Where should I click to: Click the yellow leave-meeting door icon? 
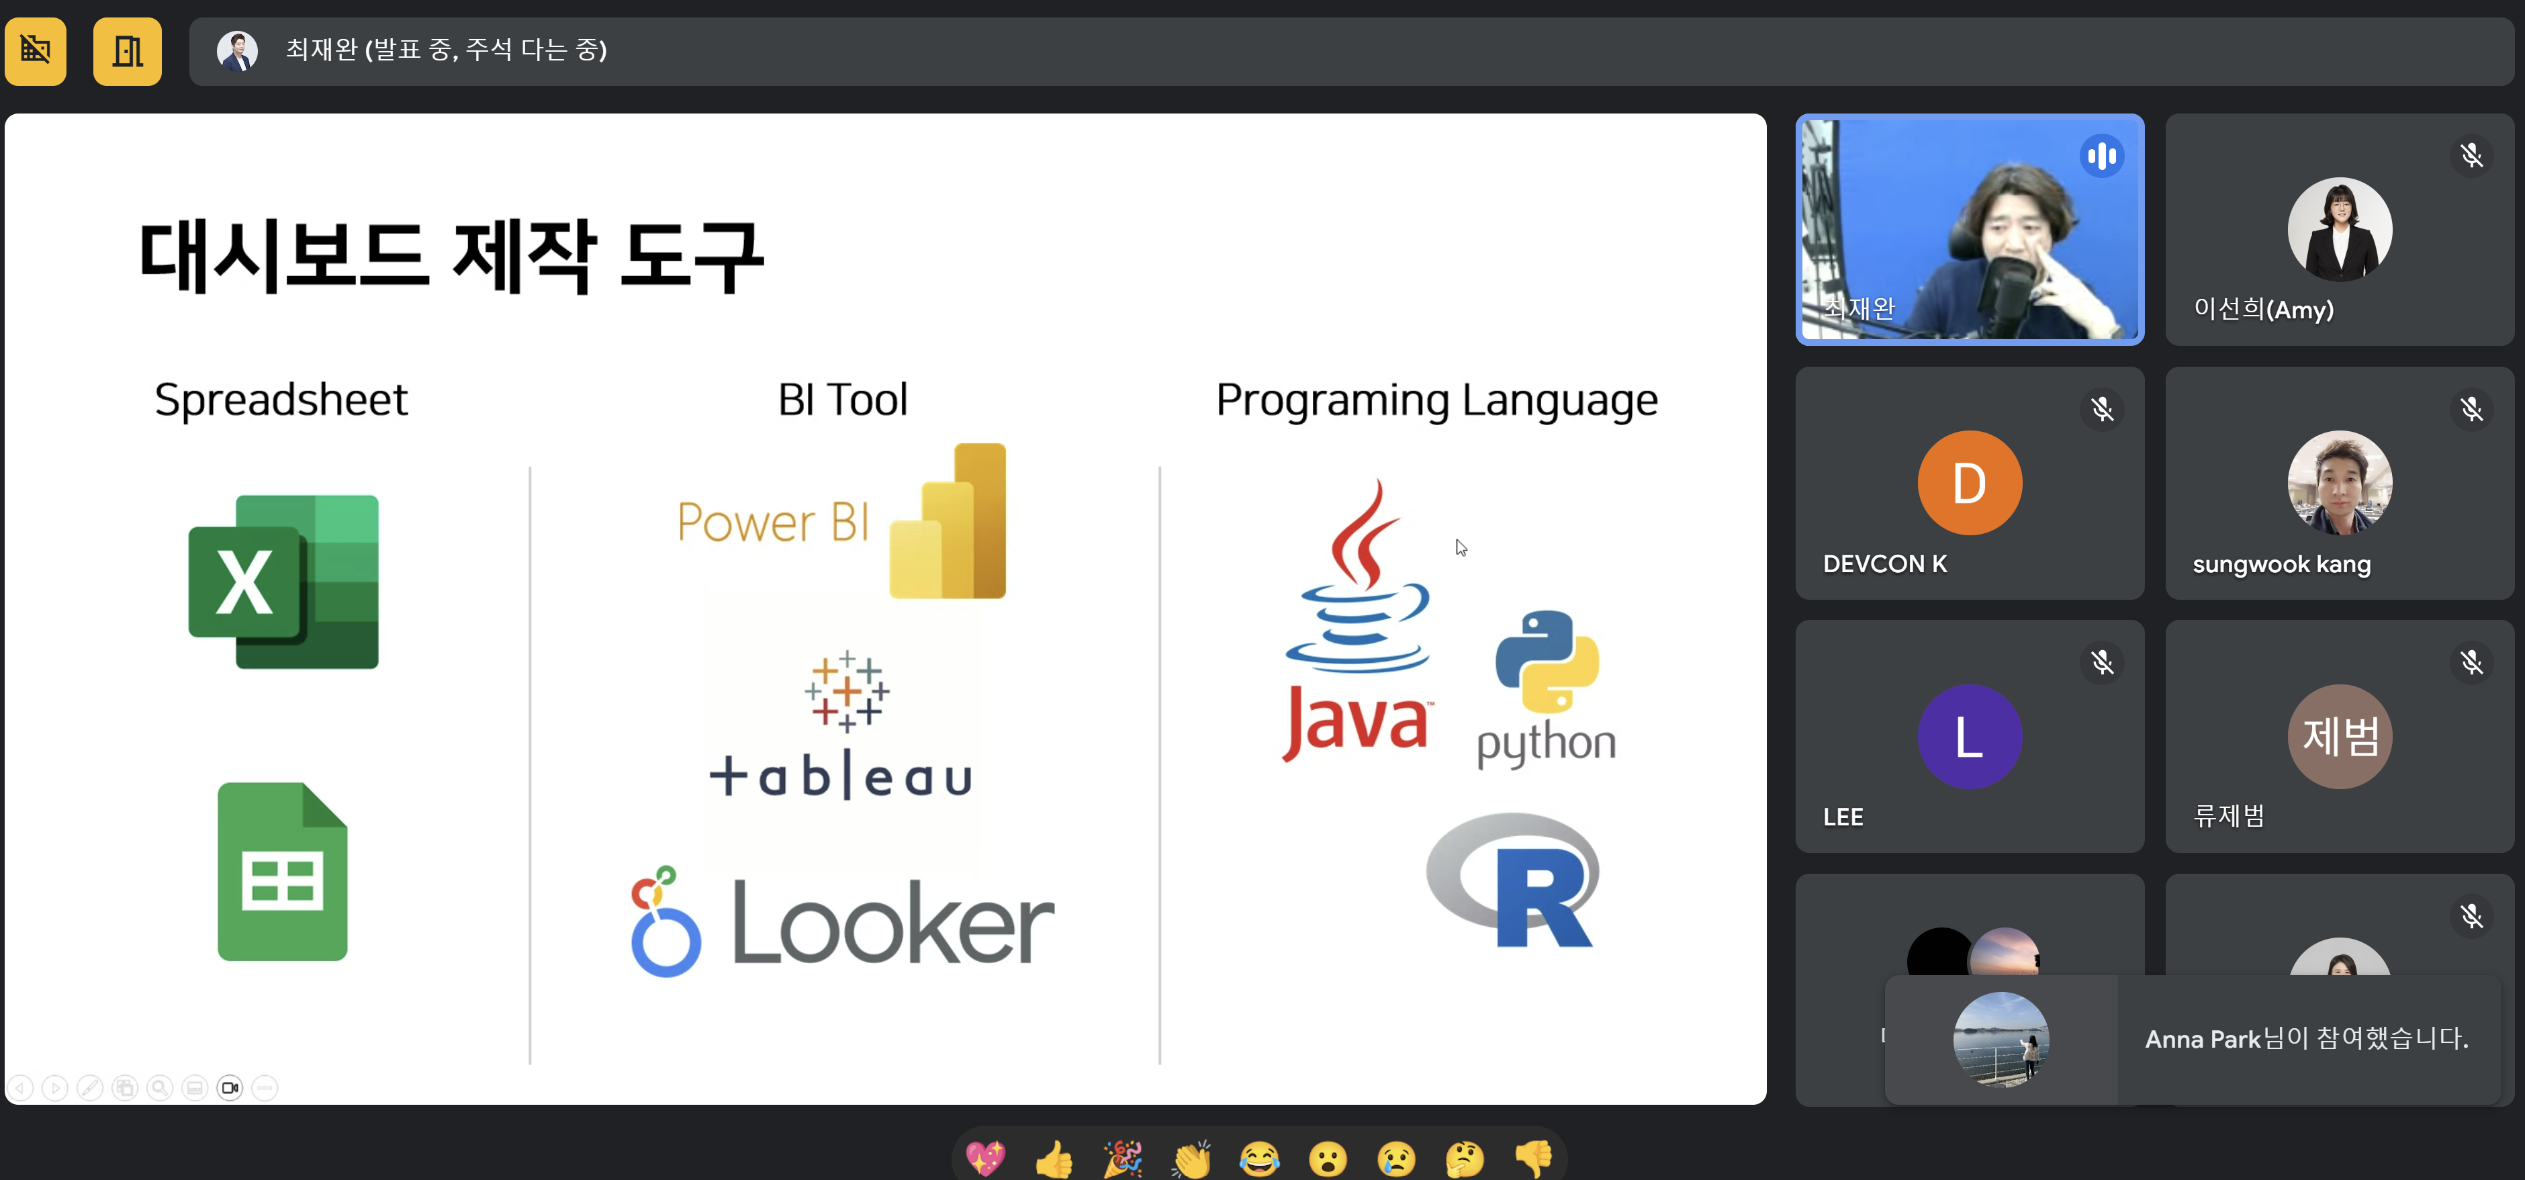point(128,51)
